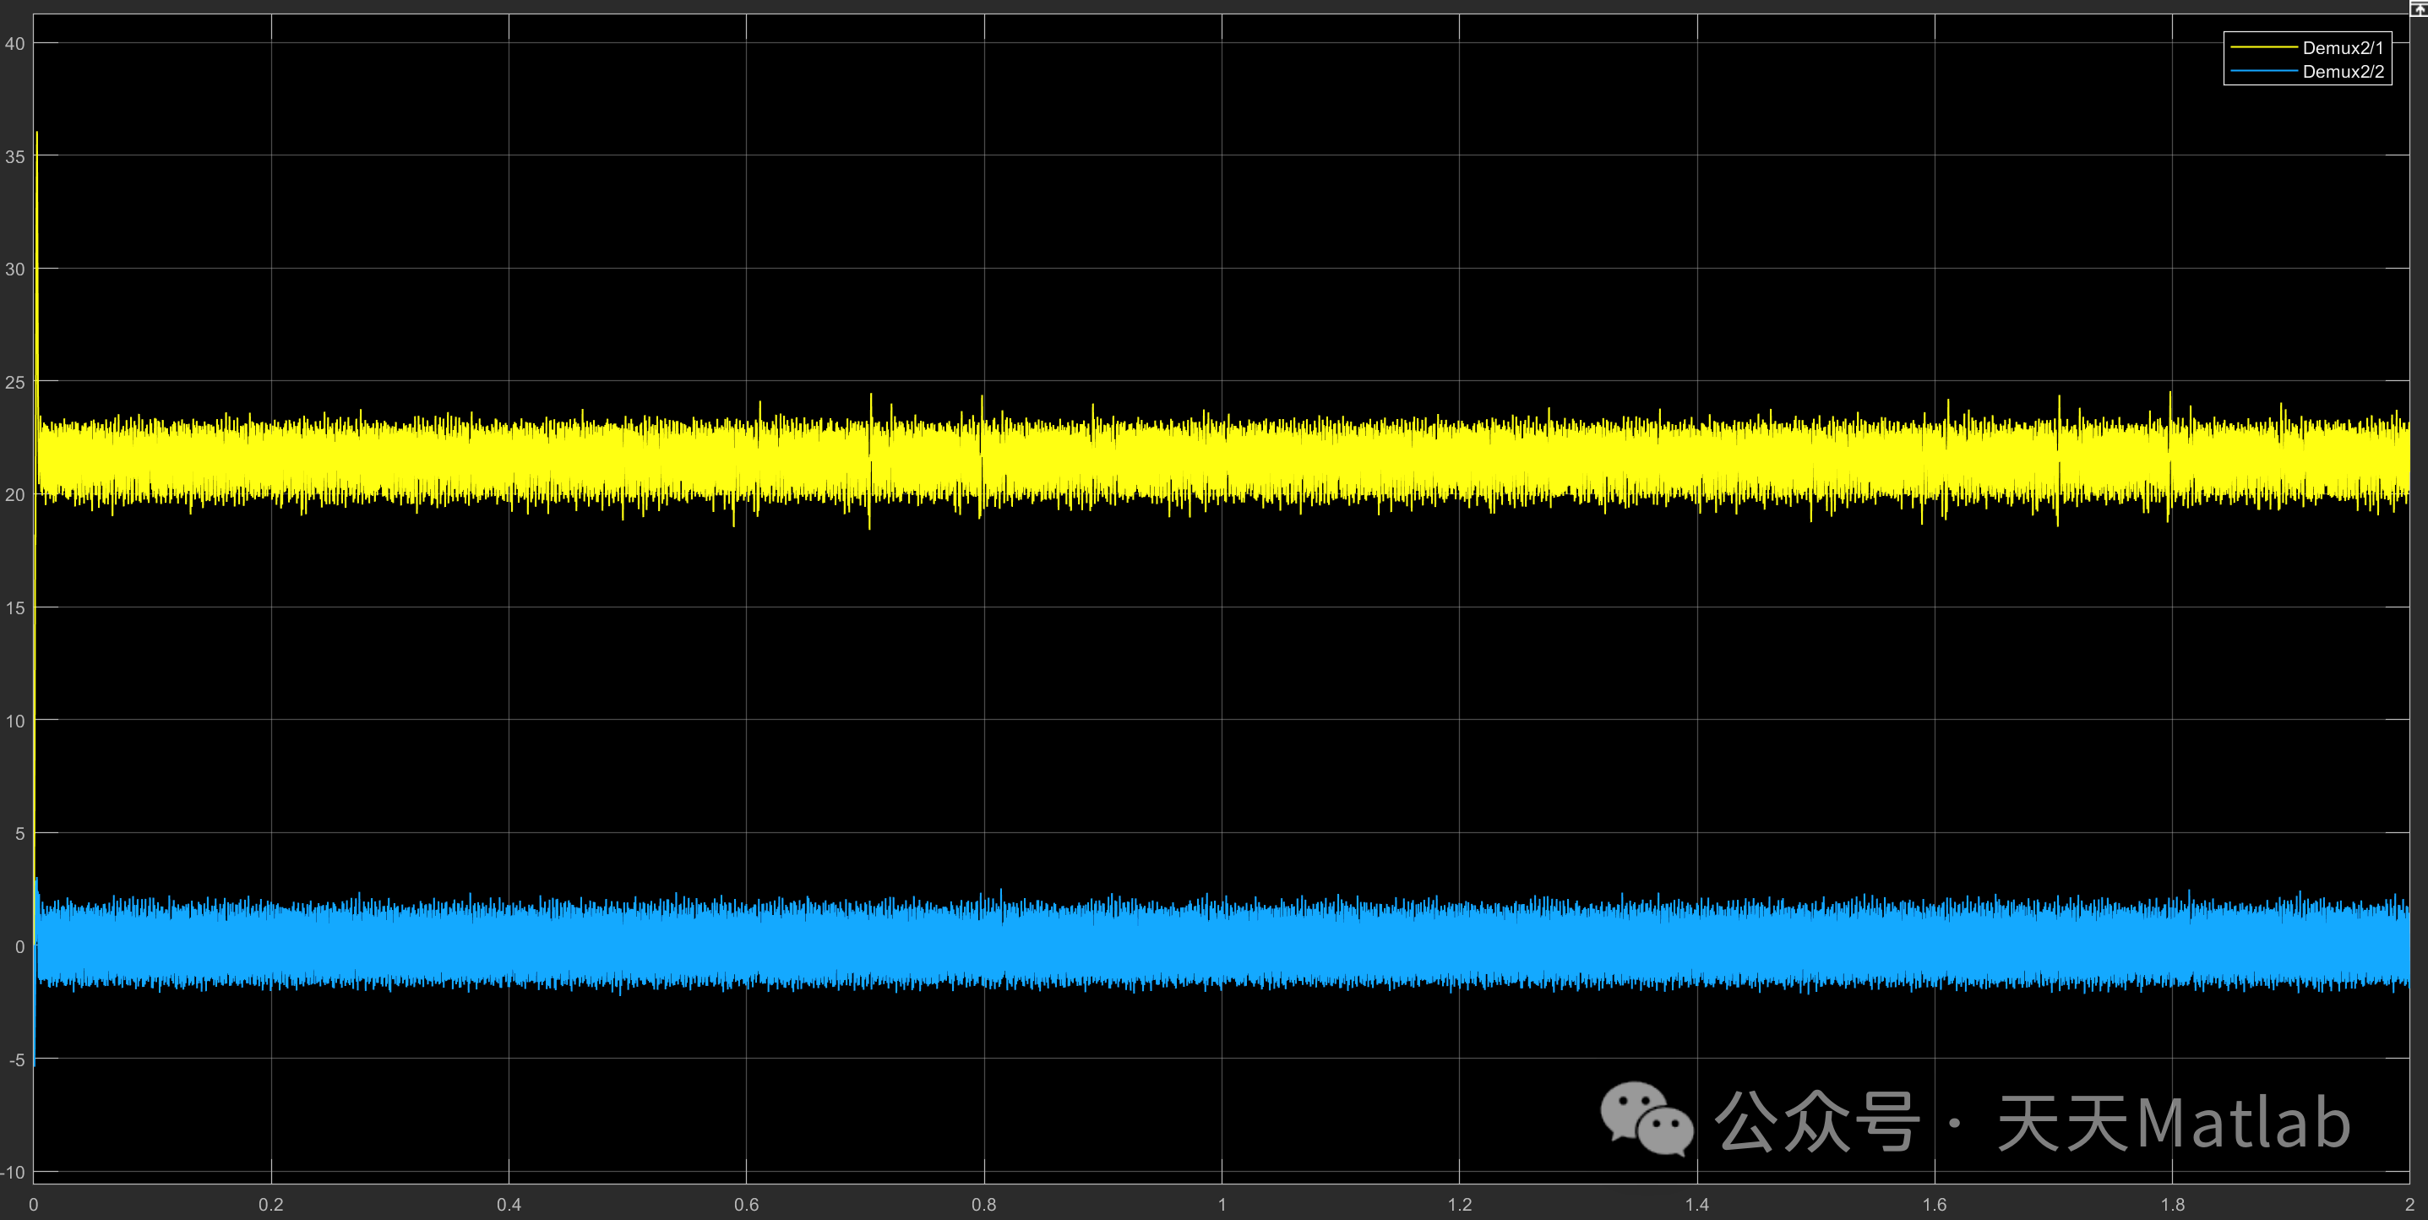The height and width of the screenshot is (1220, 2428).
Task: Click the 天天Matlab watermark text
Action: point(2173,1122)
